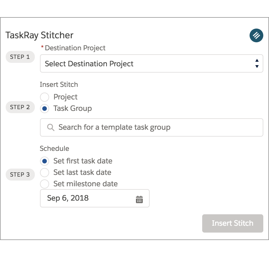Viewport: 269px width, 256px height.
Task: Enable the Set first task date option
Action: [45, 161]
